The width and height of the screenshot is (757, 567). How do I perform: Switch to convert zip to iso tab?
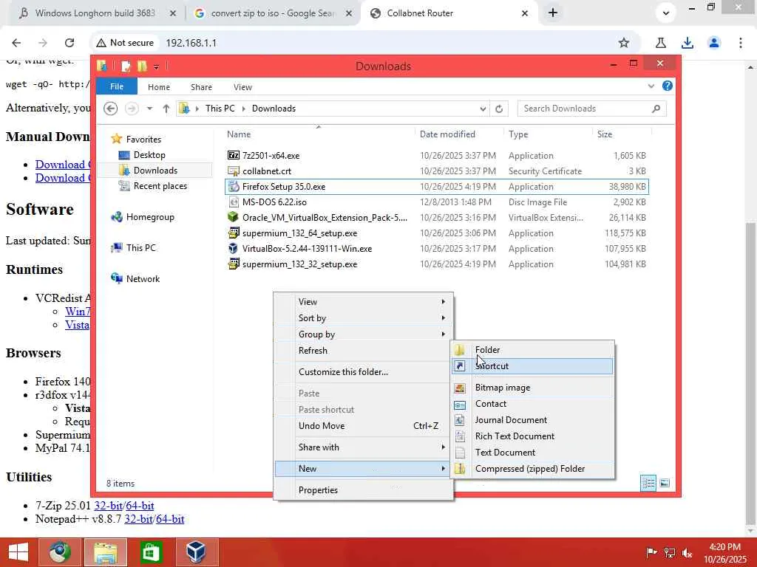(x=273, y=13)
